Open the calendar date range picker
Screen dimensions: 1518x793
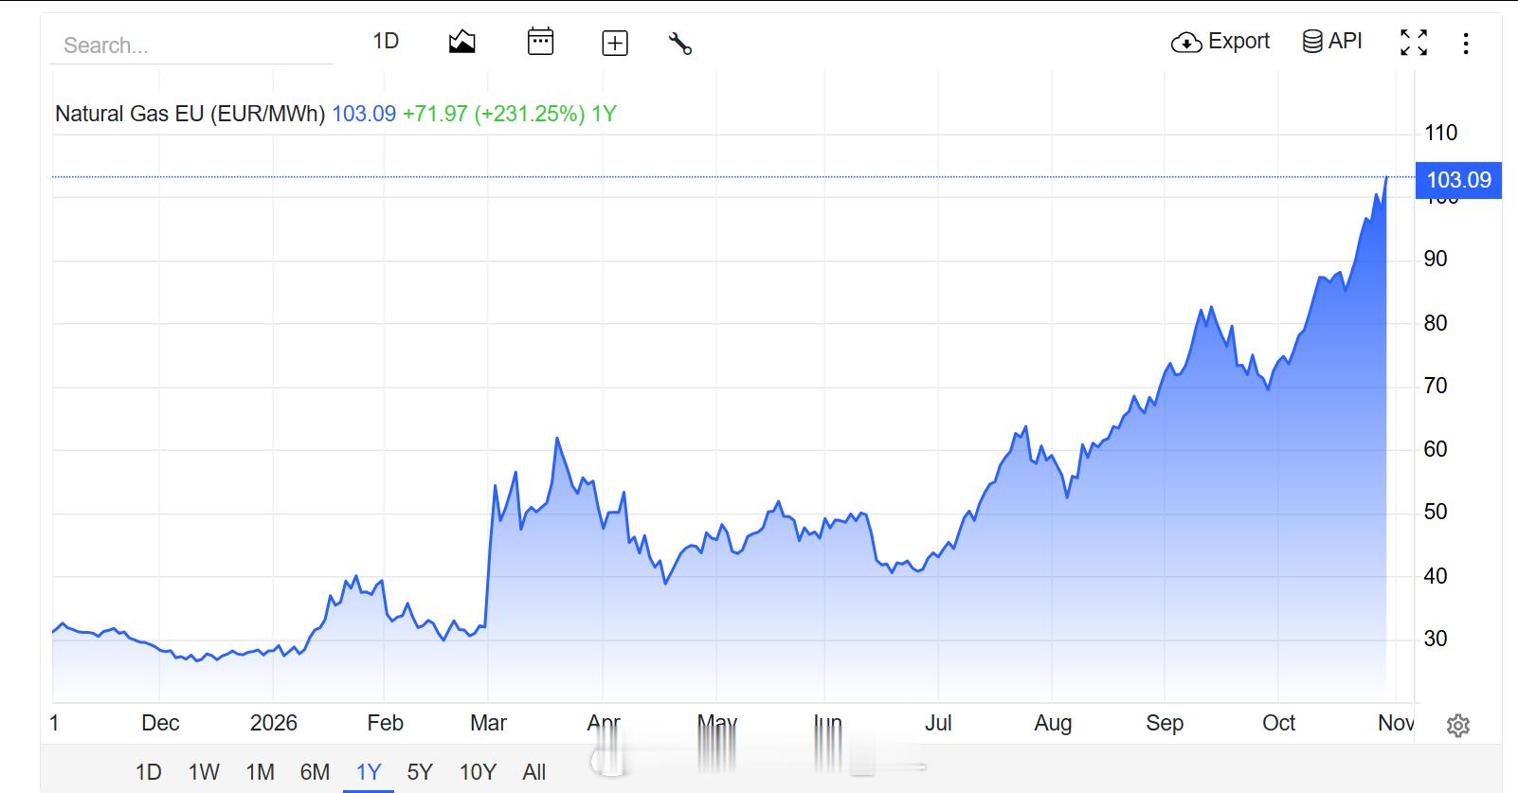click(540, 42)
